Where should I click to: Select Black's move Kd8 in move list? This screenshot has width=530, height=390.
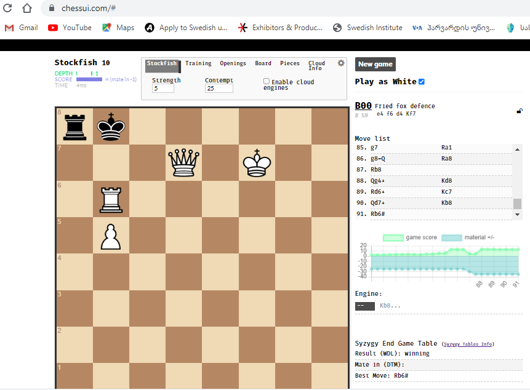click(x=446, y=181)
